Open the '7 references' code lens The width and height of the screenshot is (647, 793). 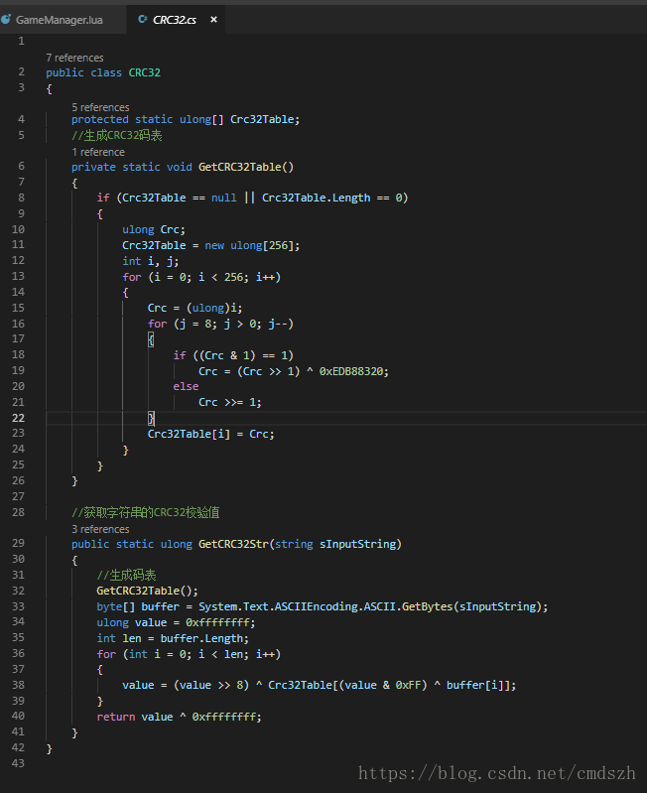click(x=74, y=58)
